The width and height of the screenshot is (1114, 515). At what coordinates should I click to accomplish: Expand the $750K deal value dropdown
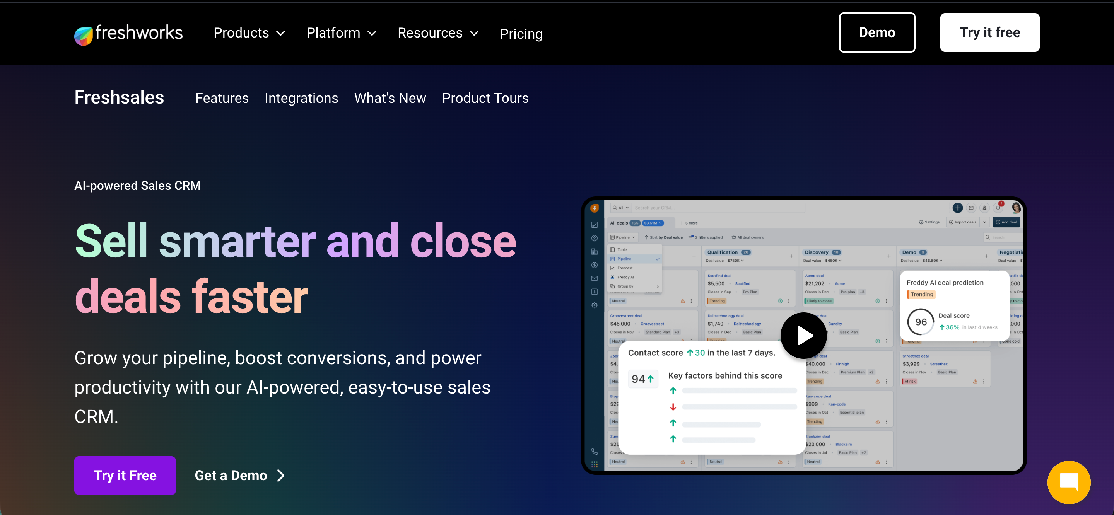(735, 261)
